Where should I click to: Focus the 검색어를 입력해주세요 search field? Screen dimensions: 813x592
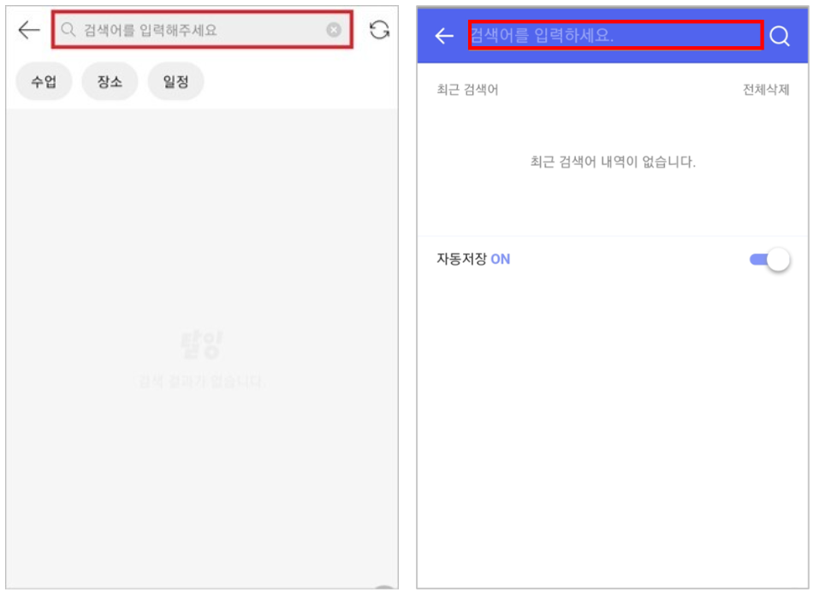[x=202, y=30]
